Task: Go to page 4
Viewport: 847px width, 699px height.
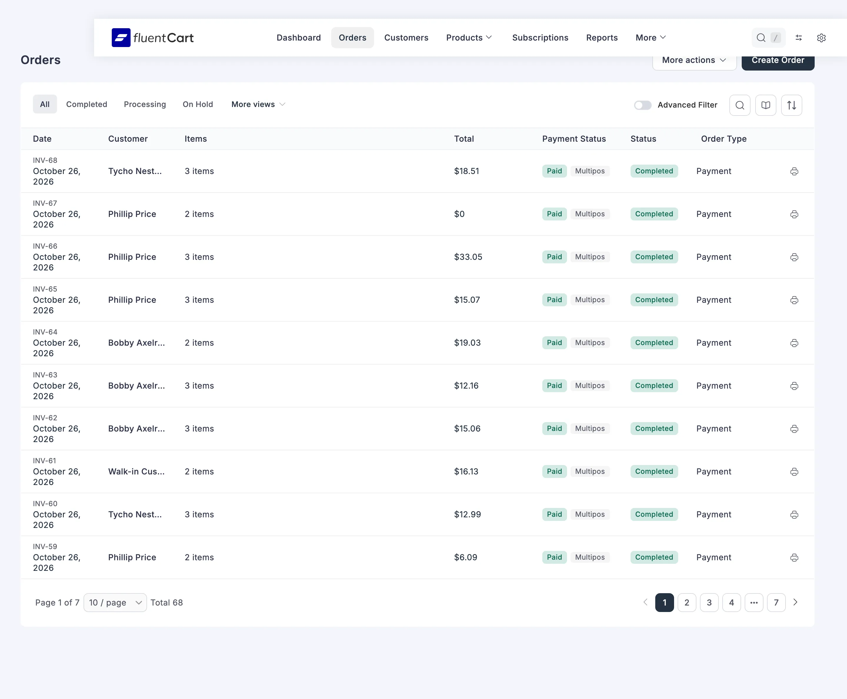Action: pyautogui.click(x=731, y=602)
